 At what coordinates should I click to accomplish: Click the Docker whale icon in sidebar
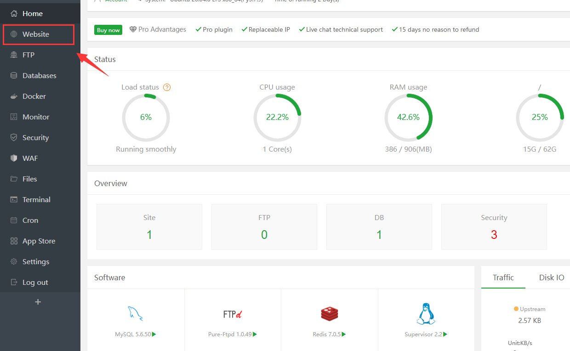14,96
